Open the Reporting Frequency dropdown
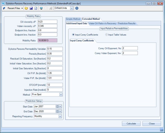165x133 pixels. (x=60, y=116)
